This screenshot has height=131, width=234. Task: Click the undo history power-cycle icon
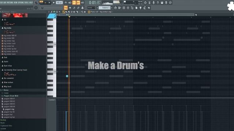pyautogui.click(x=145, y=3)
